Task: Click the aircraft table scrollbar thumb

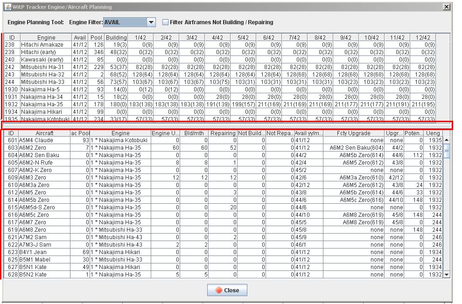Action: (447, 151)
